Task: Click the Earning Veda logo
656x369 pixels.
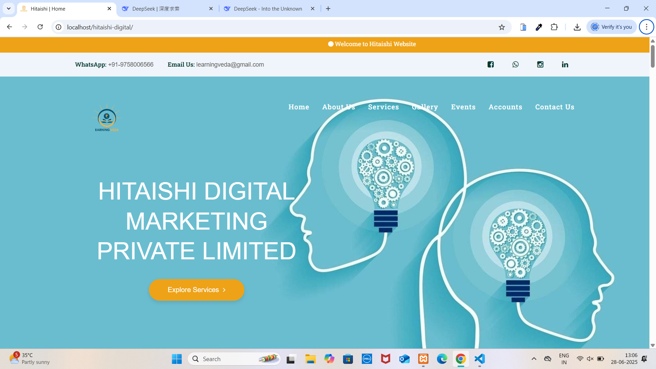Action: (x=107, y=118)
